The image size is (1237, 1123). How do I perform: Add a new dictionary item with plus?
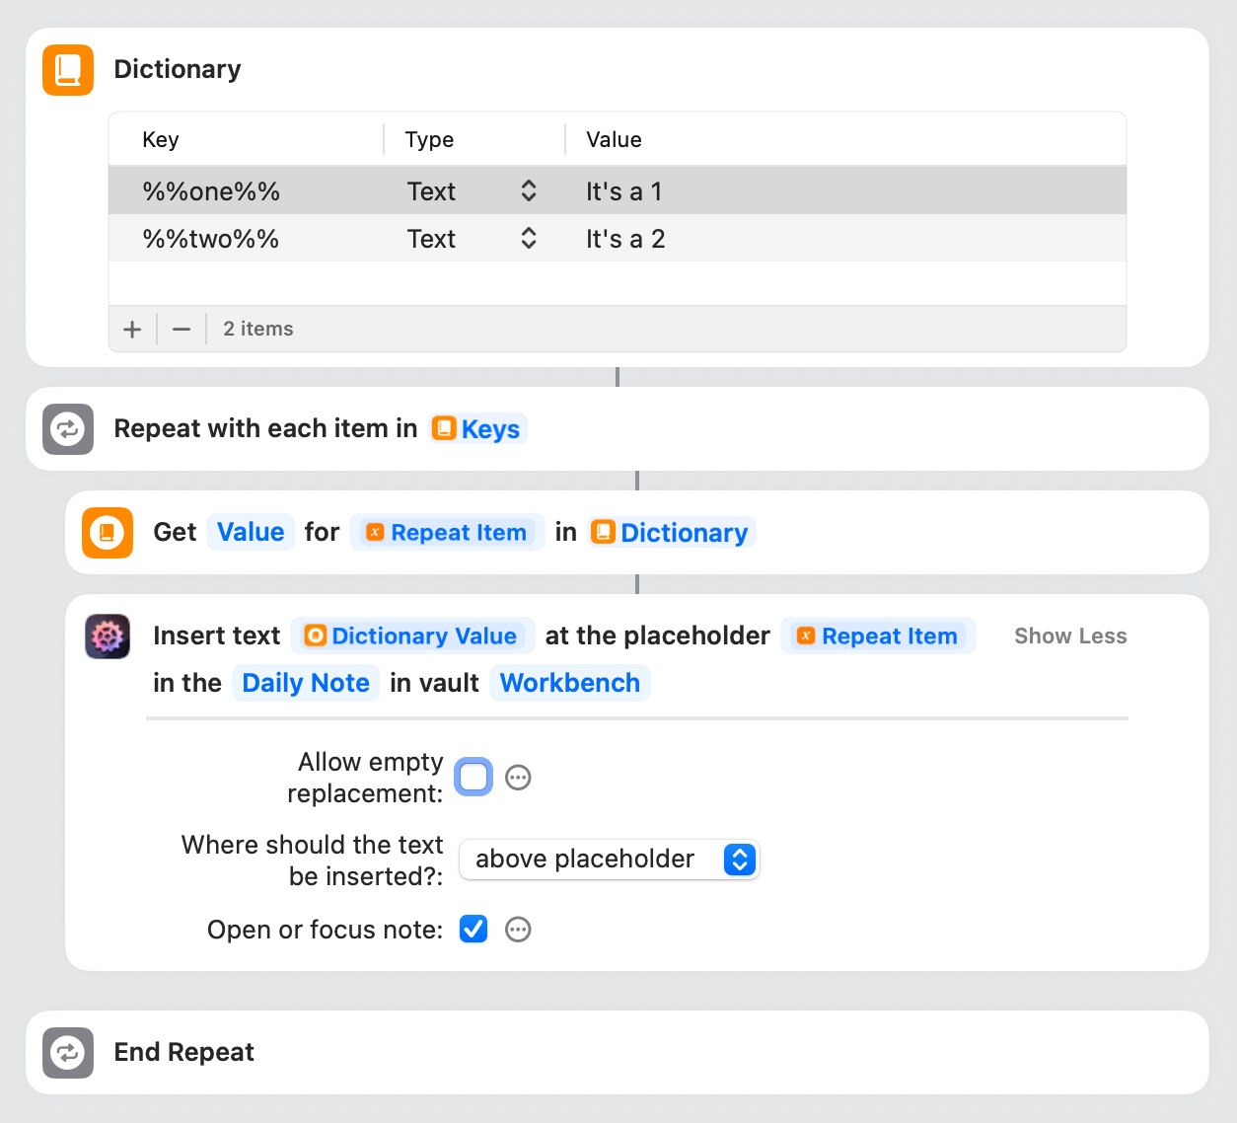pos(132,330)
